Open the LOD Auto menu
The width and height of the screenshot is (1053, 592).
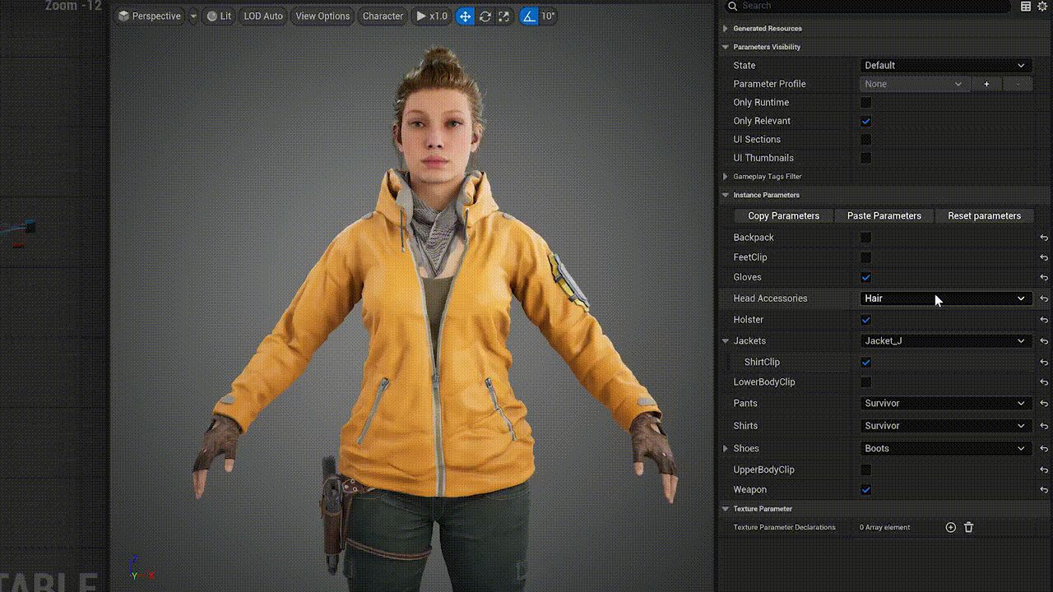coord(263,16)
